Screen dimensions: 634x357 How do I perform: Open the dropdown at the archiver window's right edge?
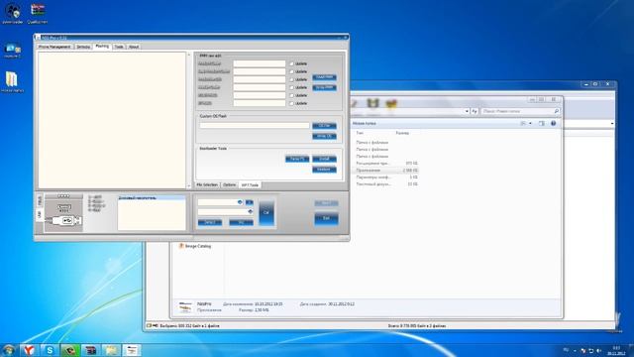(x=612, y=123)
